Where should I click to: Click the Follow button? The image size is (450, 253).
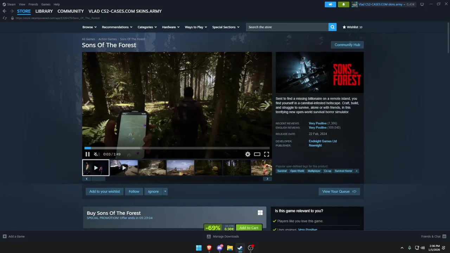[x=134, y=192]
